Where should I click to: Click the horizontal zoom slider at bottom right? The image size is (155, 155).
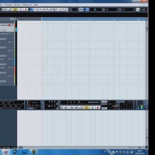[x=139, y=147]
